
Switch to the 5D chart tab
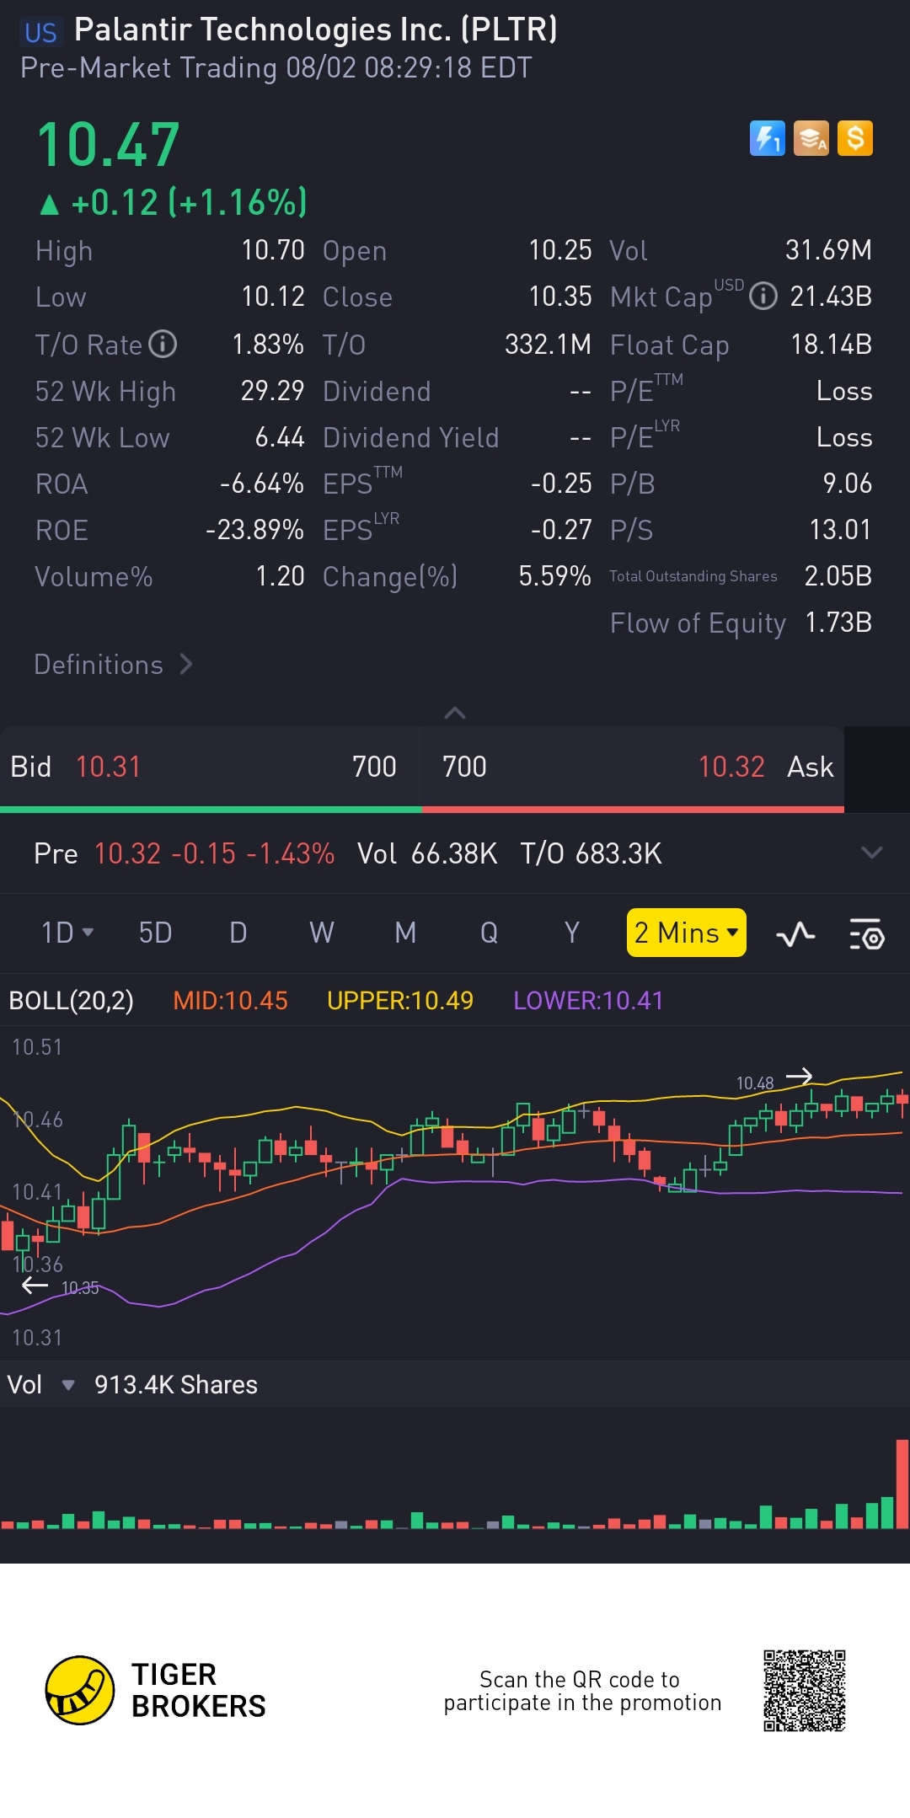(155, 933)
